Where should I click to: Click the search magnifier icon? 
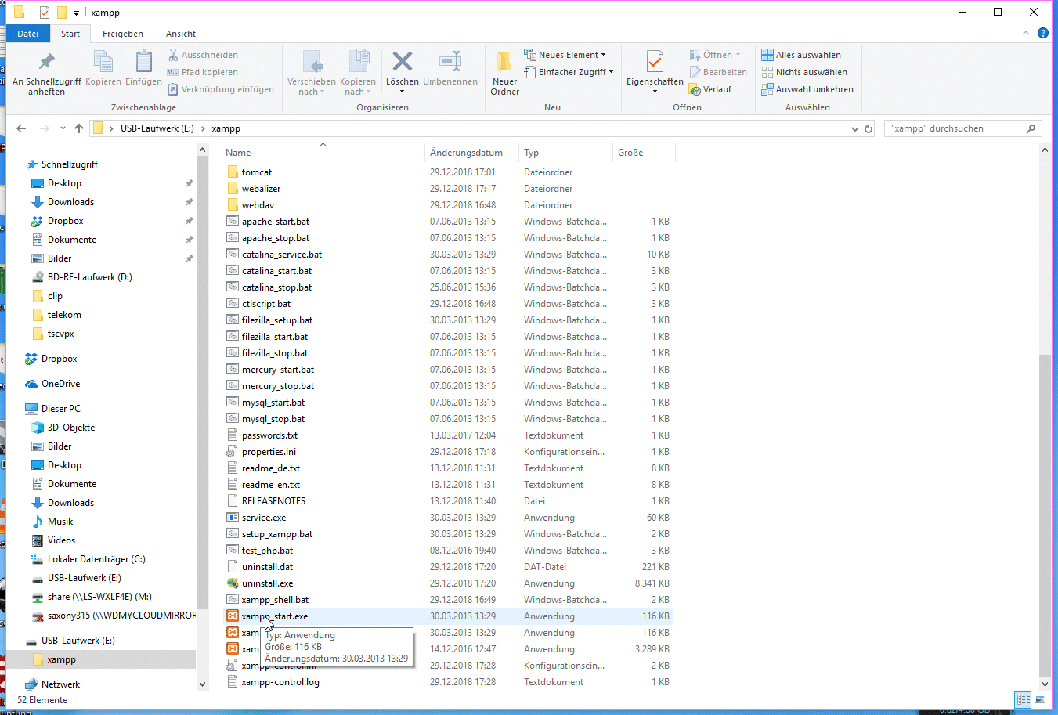pos(1031,128)
